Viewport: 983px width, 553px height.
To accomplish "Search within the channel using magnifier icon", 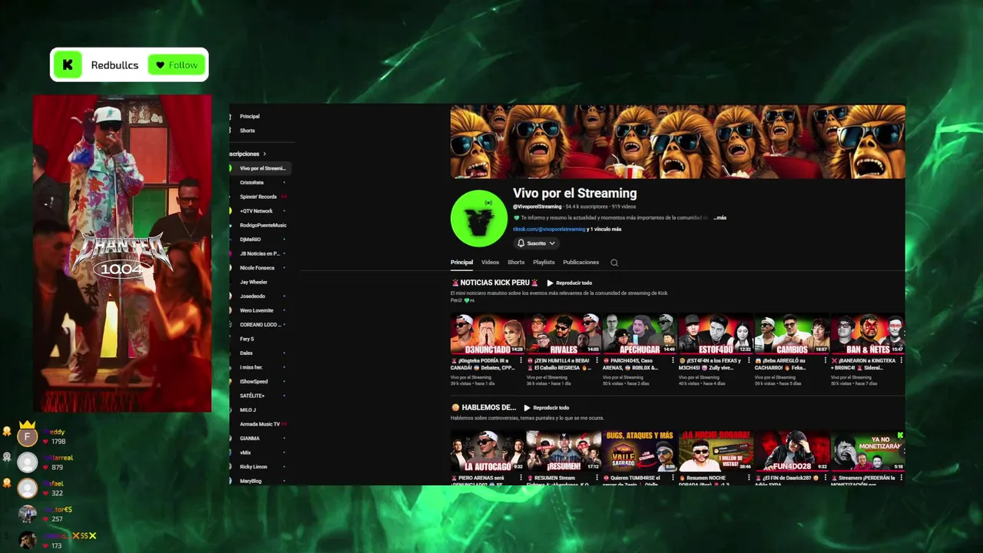I will [614, 263].
